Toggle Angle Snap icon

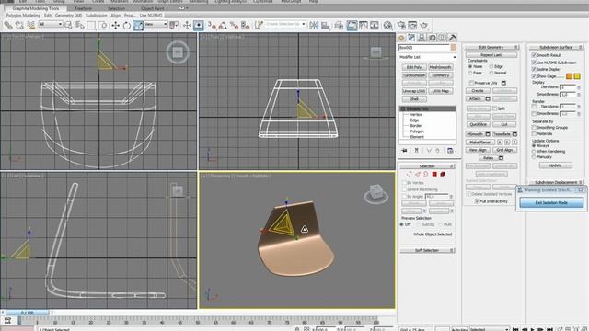coord(223,26)
